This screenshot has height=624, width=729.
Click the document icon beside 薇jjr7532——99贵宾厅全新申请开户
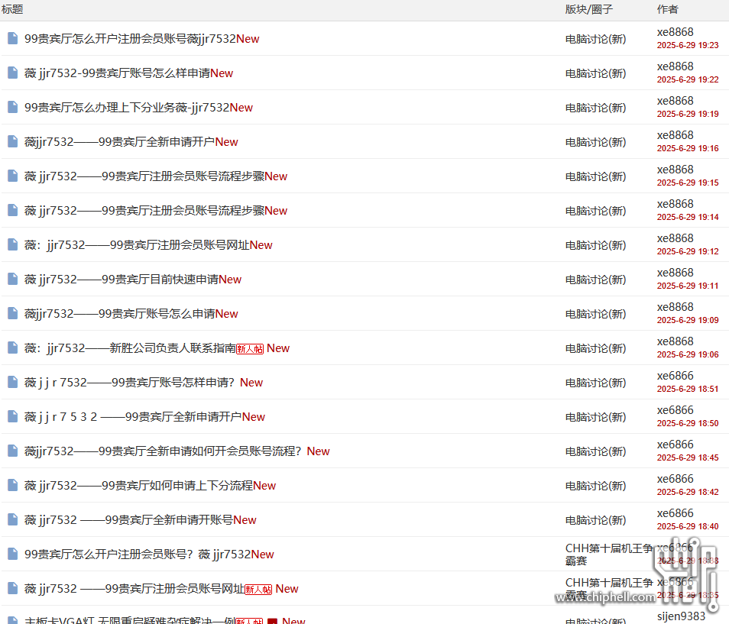coord(12,141)
